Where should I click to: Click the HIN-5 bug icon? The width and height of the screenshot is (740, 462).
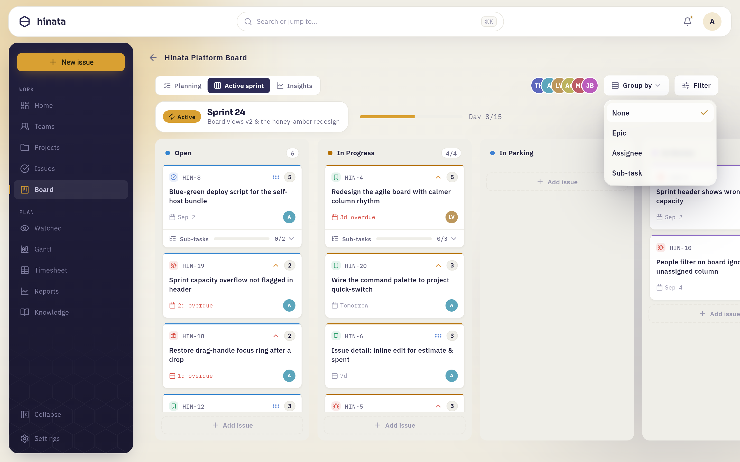(x=336, y=406)
